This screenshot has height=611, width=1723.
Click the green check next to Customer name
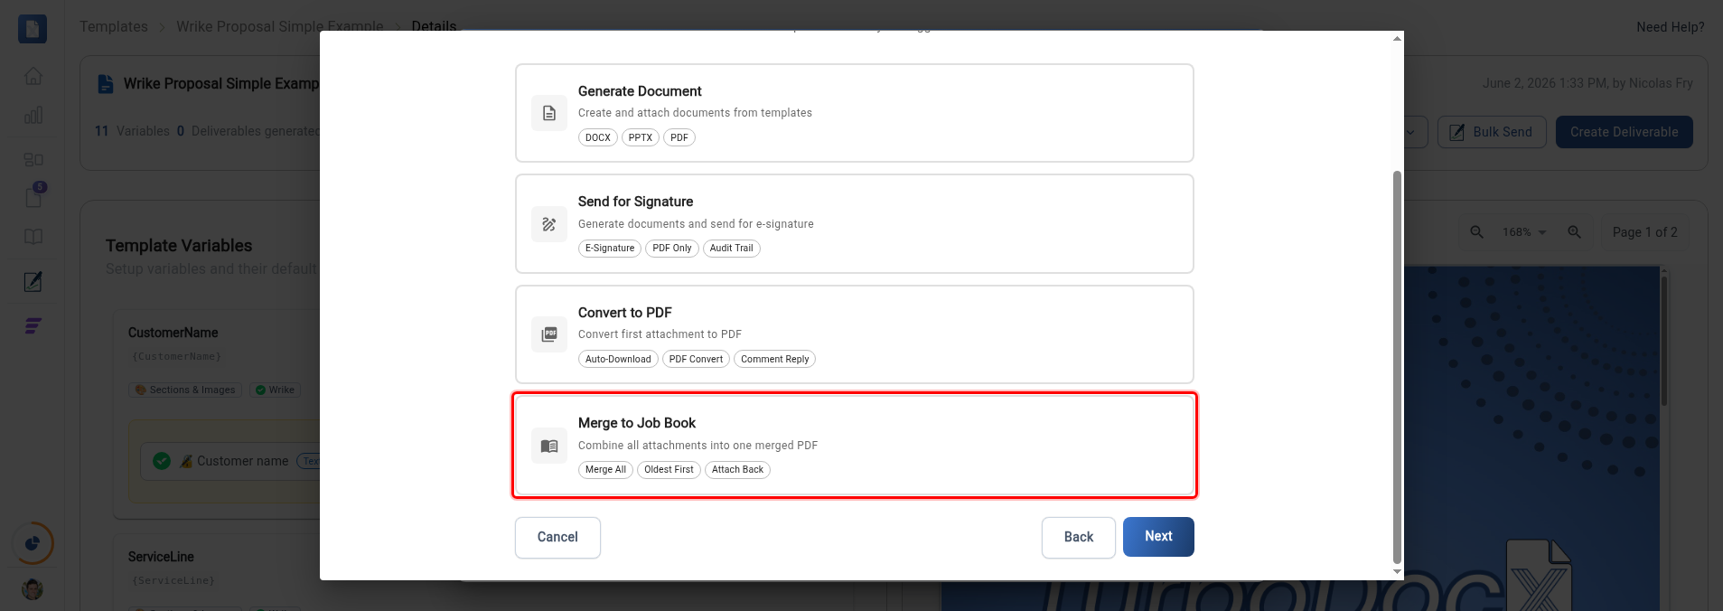[162, 461]
